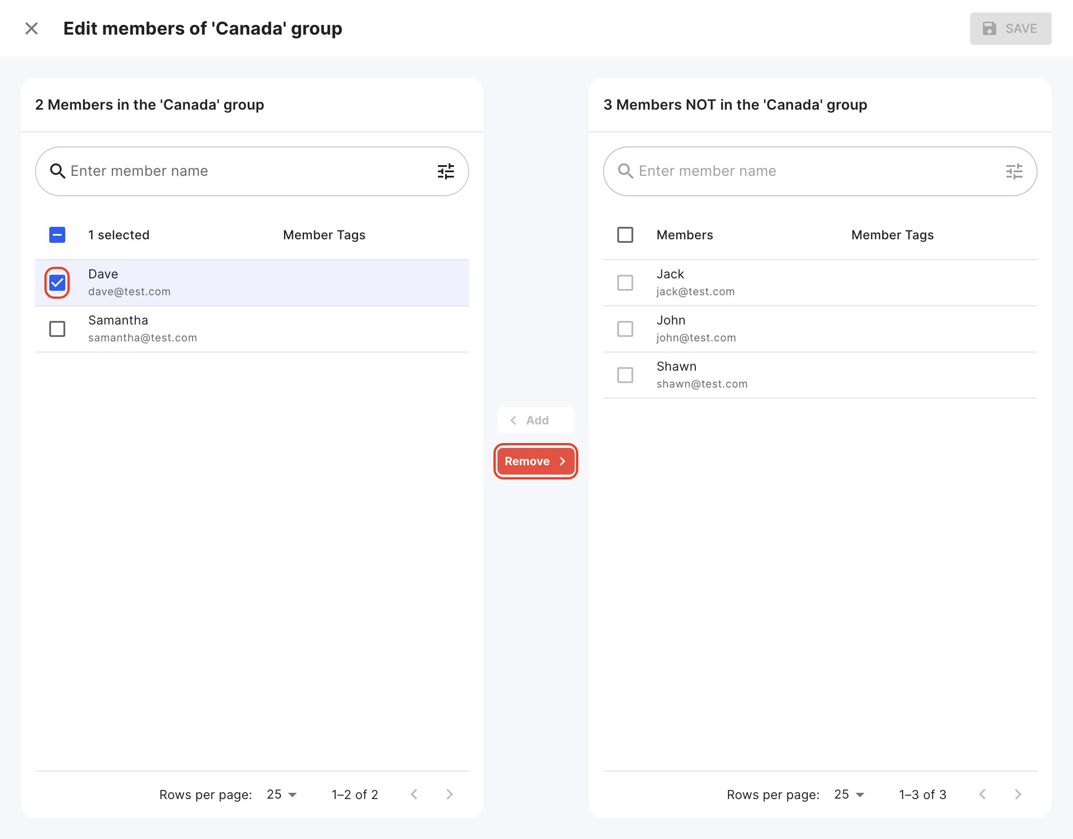Click the '1–2 of 2' pagination text
Viewport: 1073px width, 839px height.
(x=355, y=794)
